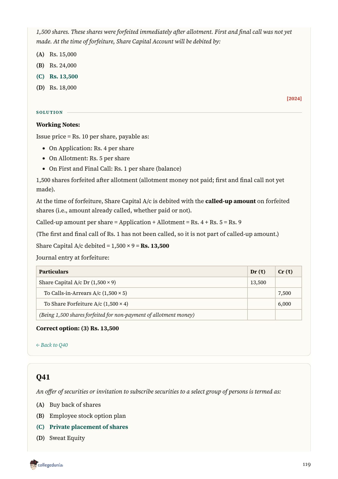Click the Particulars column header
Viewport: 338px width, 479px height.
coord(54,272)
